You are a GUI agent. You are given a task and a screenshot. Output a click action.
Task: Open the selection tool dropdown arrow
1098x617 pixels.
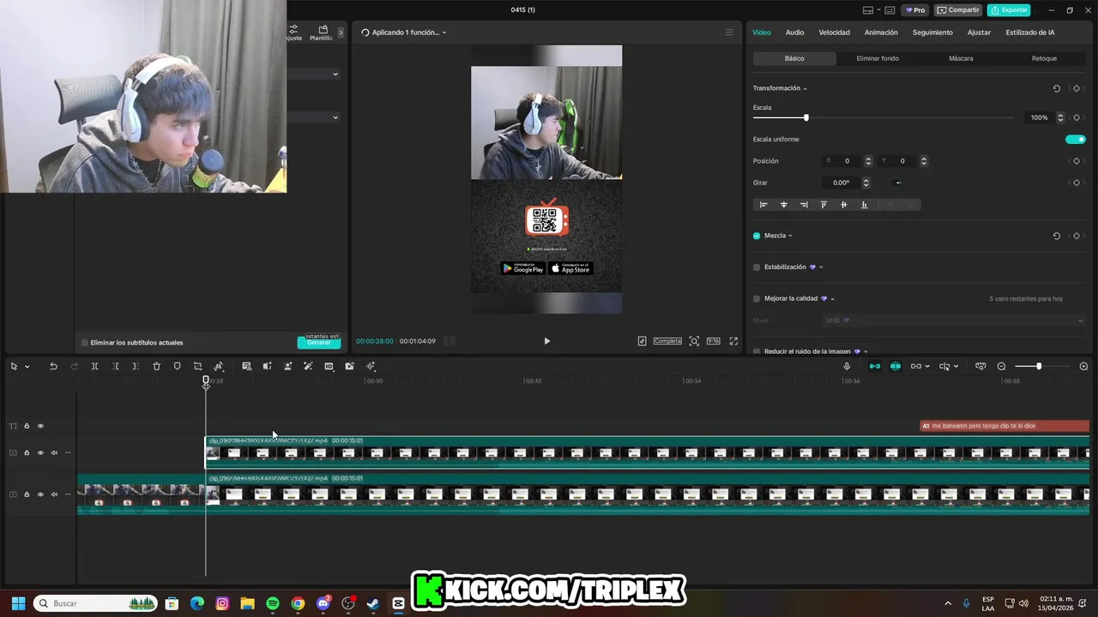[x=27, y=367]
